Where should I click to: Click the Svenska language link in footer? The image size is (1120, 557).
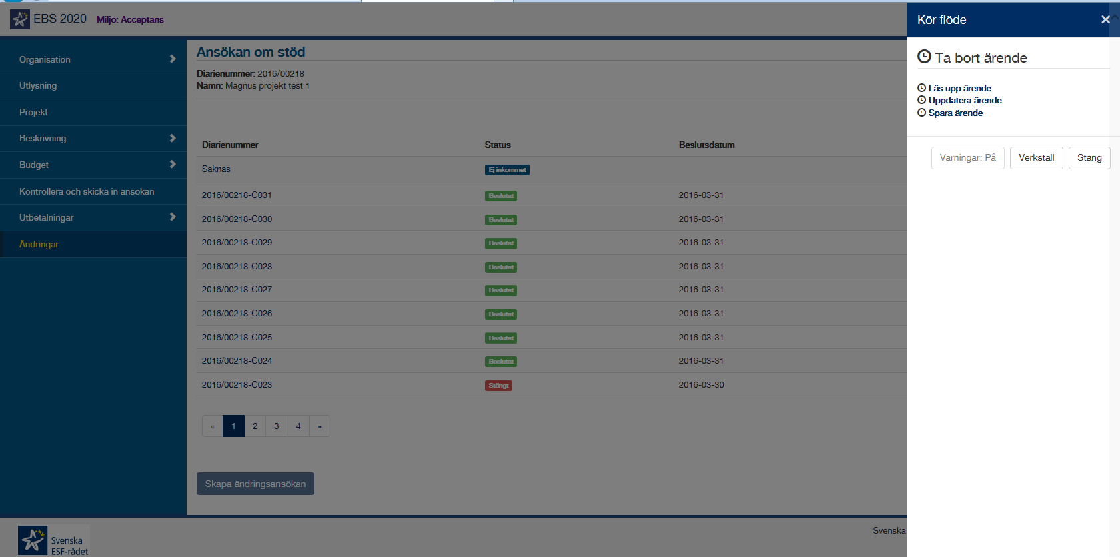pos(889,530)
